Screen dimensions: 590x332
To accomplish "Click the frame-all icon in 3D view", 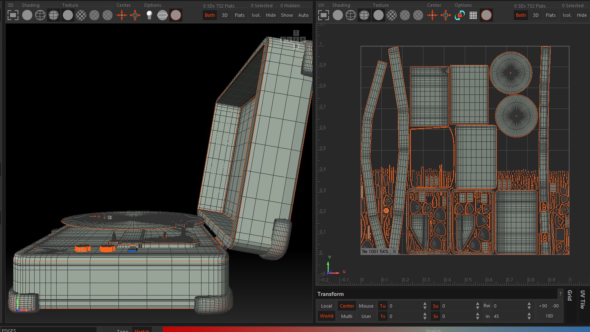I will click(x=13, y=15).
